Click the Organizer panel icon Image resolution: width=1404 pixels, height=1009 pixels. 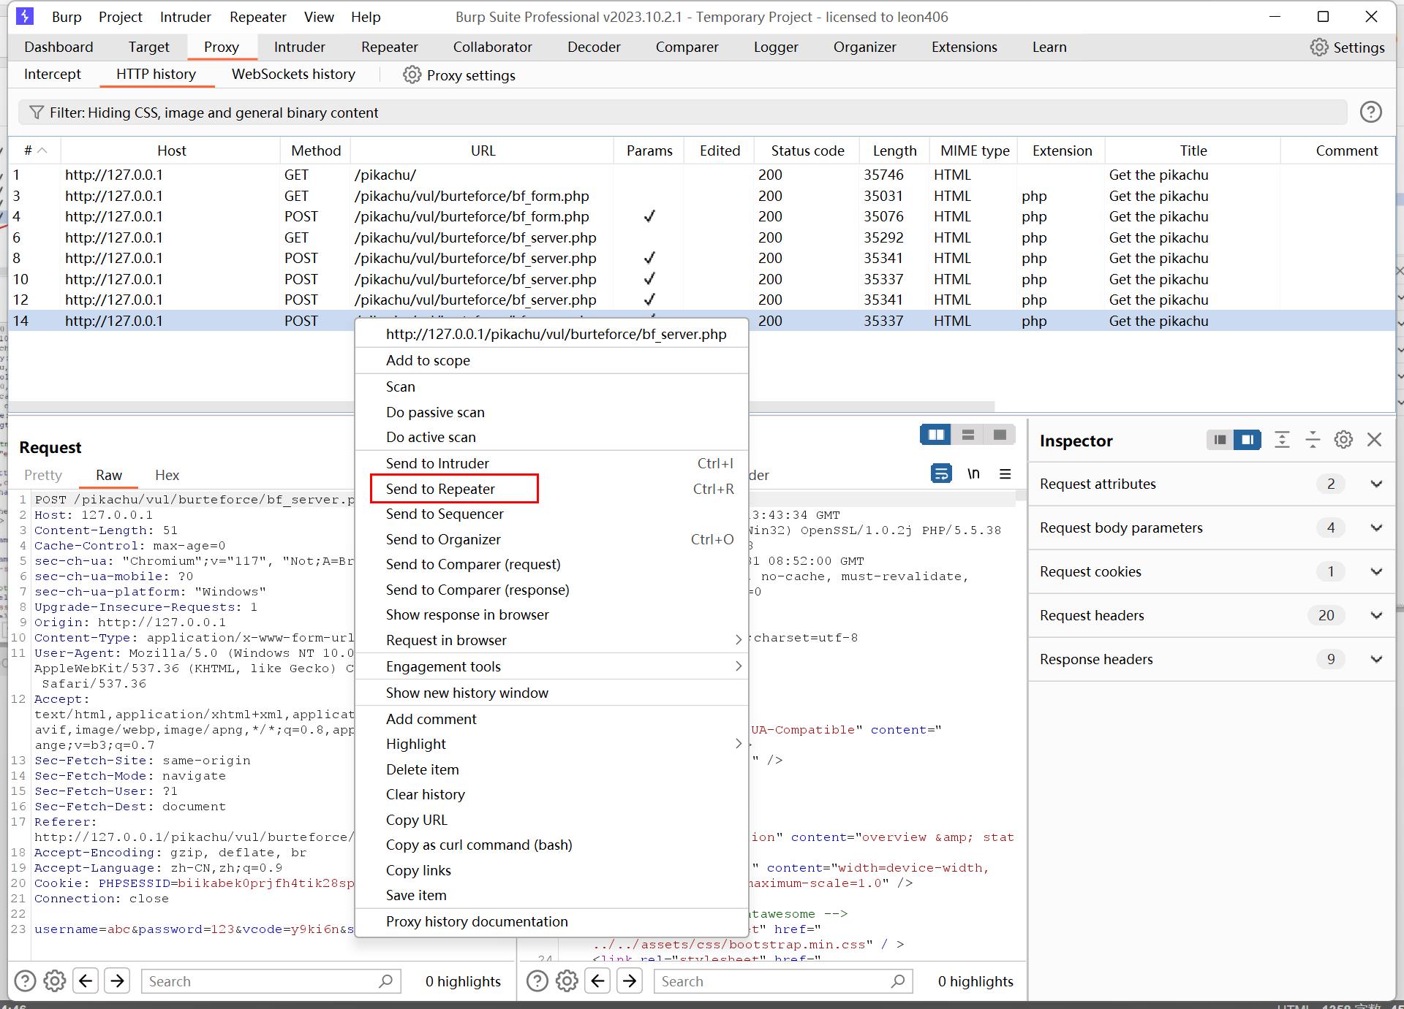[864, 47]
